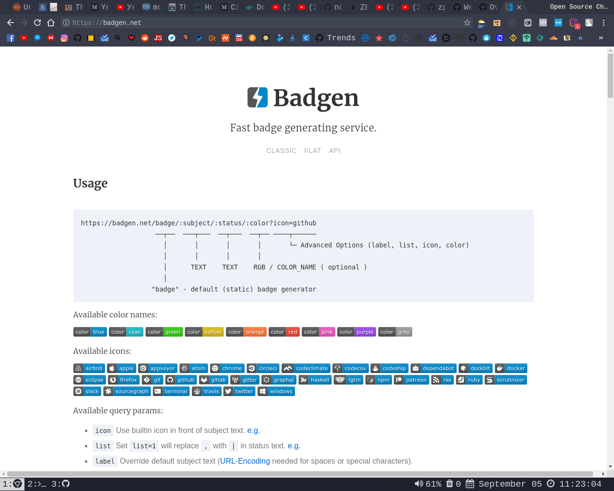The width and height of the screenshot is (614, 491).
Task: Select the apple icon badge
Action: [121, 368]
